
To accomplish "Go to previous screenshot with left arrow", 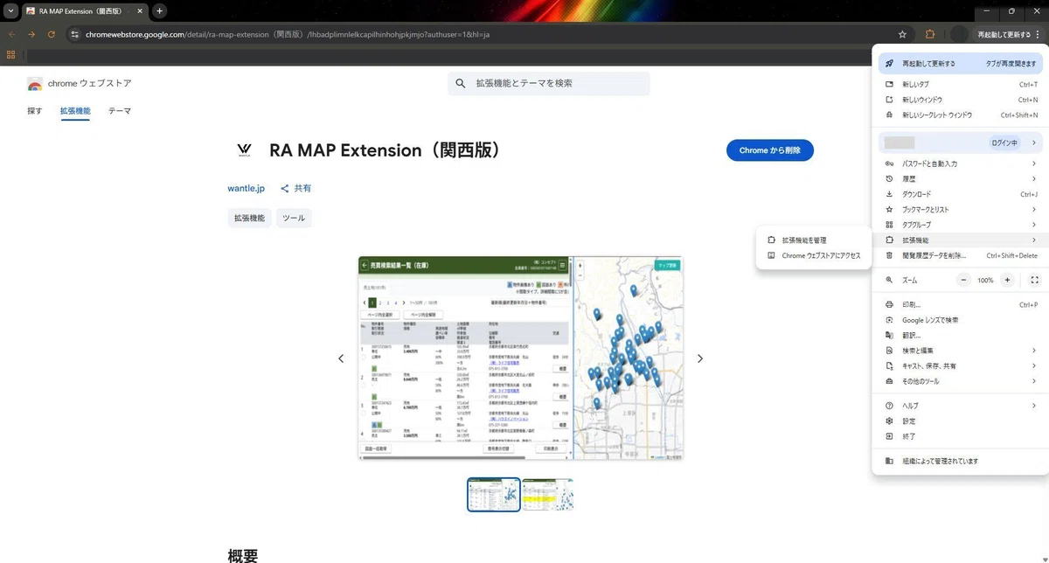I will tap(342, 358).
